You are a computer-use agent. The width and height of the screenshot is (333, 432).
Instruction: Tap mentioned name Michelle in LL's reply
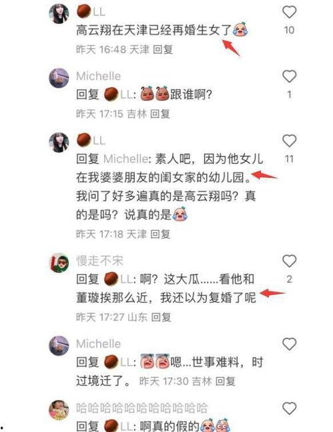tap(125, 159)
